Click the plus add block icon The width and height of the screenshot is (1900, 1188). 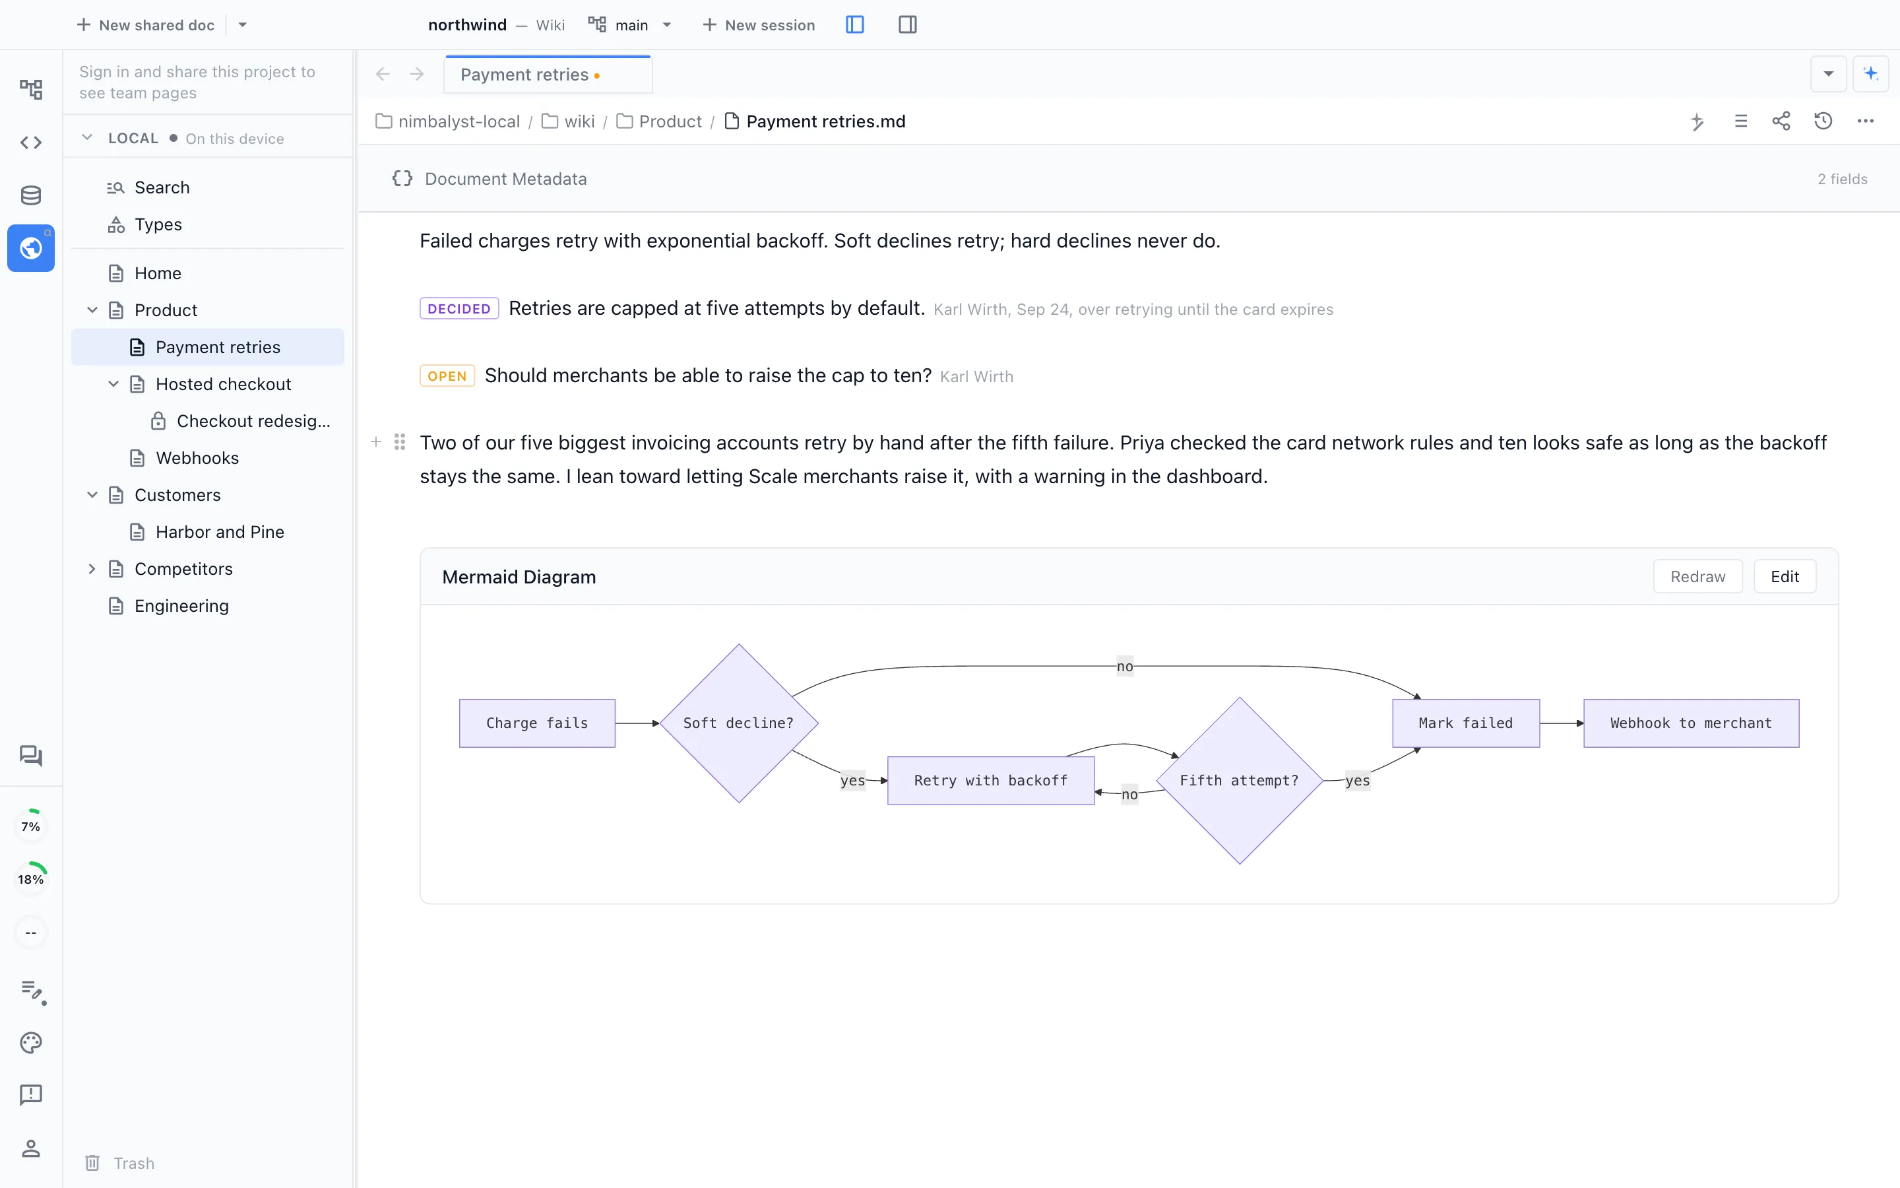pyautogui.click(x=376, y=442)
